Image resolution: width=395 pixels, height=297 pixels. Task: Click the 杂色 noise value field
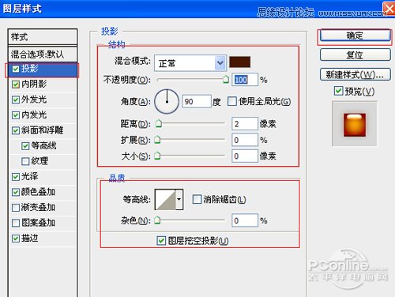click(245, 220)
